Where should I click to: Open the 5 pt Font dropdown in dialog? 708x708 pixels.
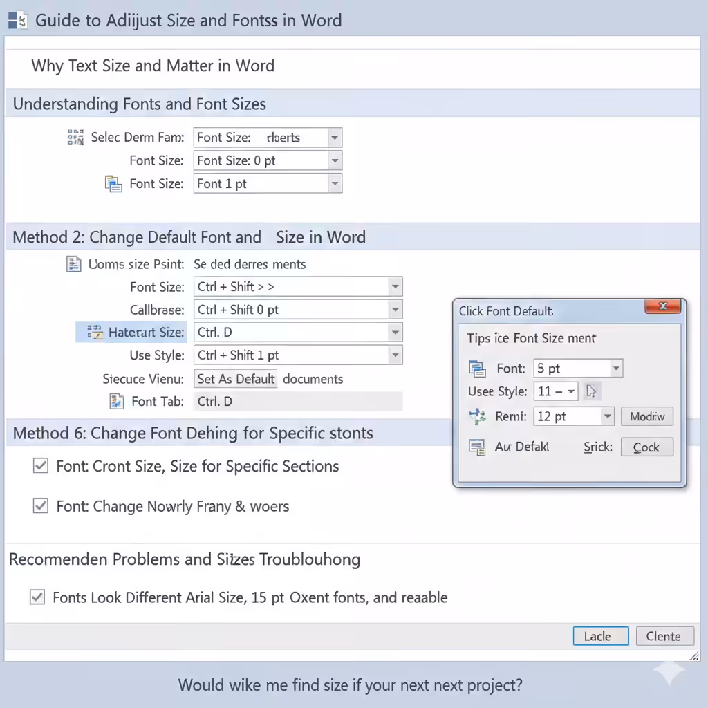pos(616,369)
